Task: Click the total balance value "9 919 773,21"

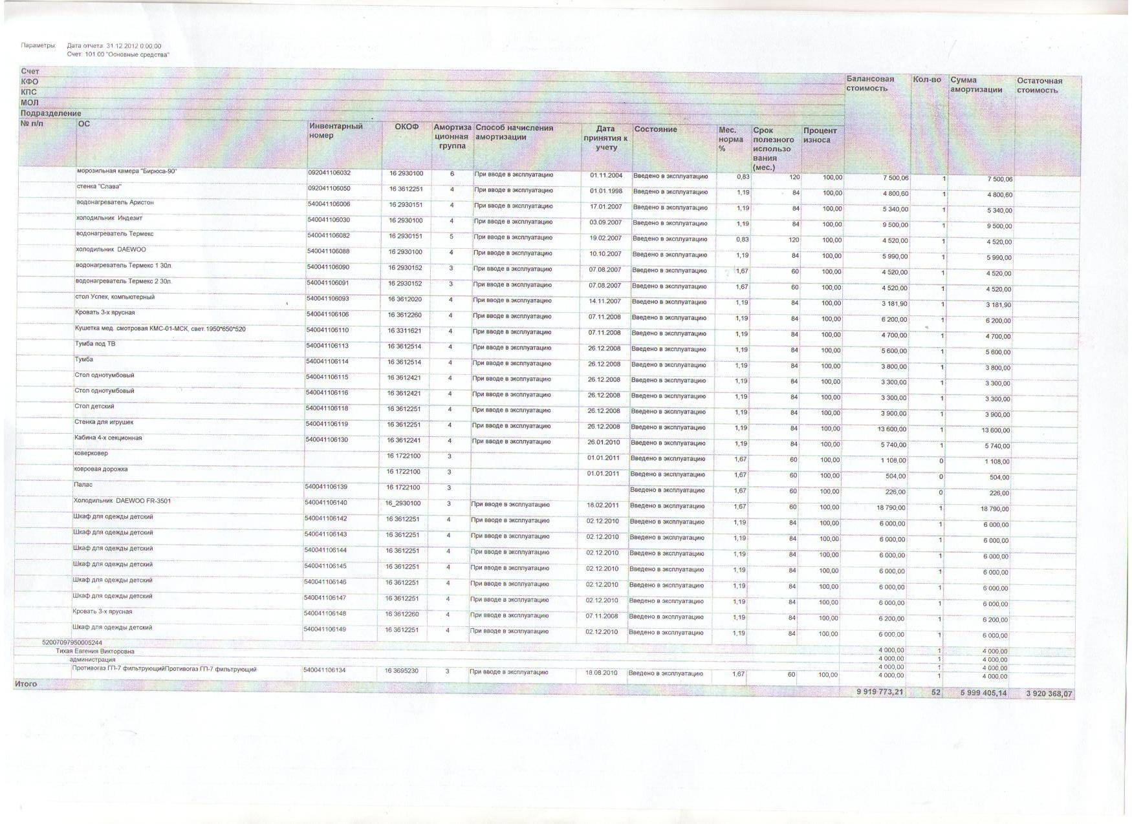Action: click(x=880, y=692)
